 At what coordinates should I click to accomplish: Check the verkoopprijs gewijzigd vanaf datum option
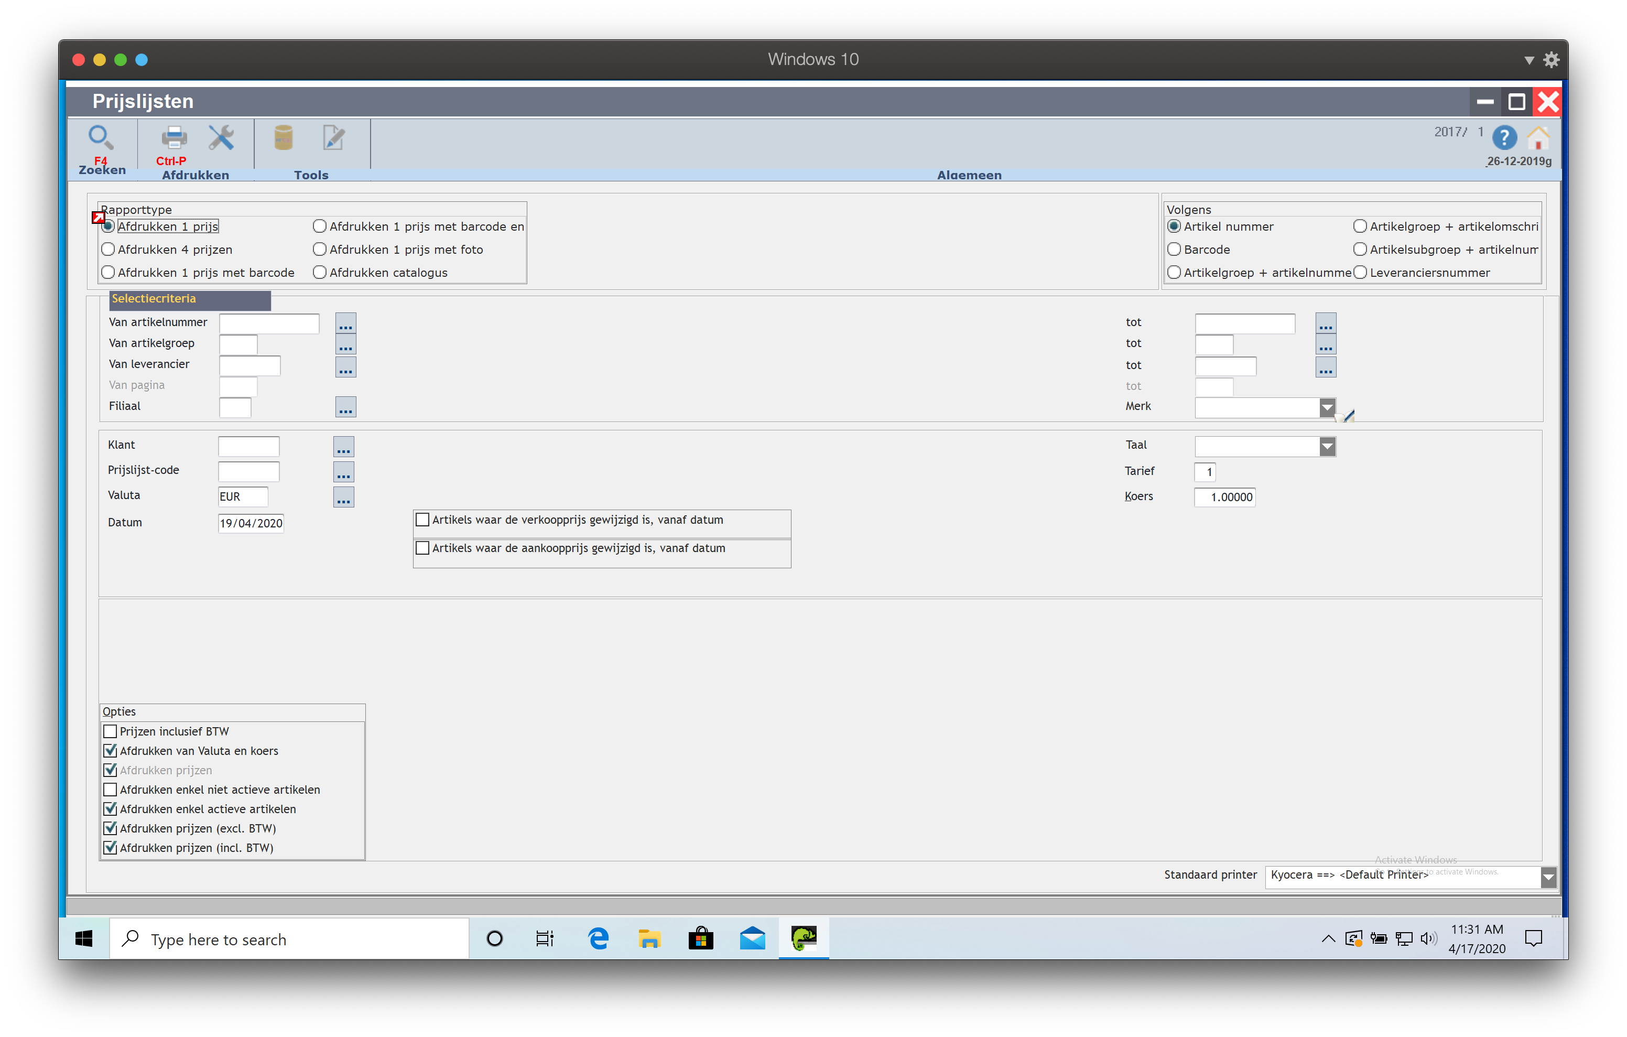point(423,520)
